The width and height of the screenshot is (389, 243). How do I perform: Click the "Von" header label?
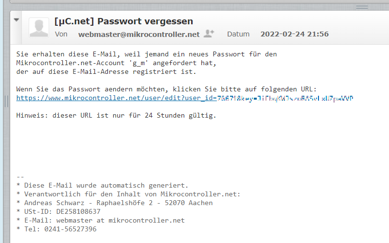point(61,34)
